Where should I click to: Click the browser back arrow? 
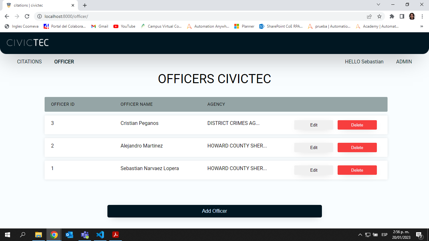click(x=7, y=16)
